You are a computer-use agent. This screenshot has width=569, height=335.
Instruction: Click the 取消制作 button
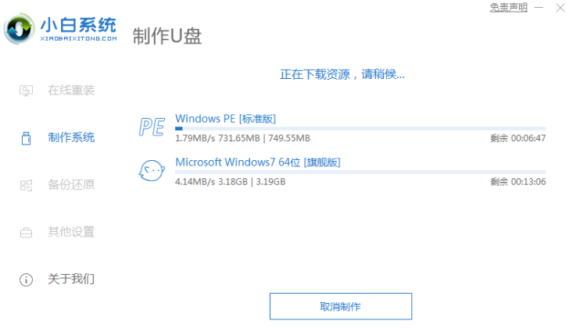pos(341,306)
